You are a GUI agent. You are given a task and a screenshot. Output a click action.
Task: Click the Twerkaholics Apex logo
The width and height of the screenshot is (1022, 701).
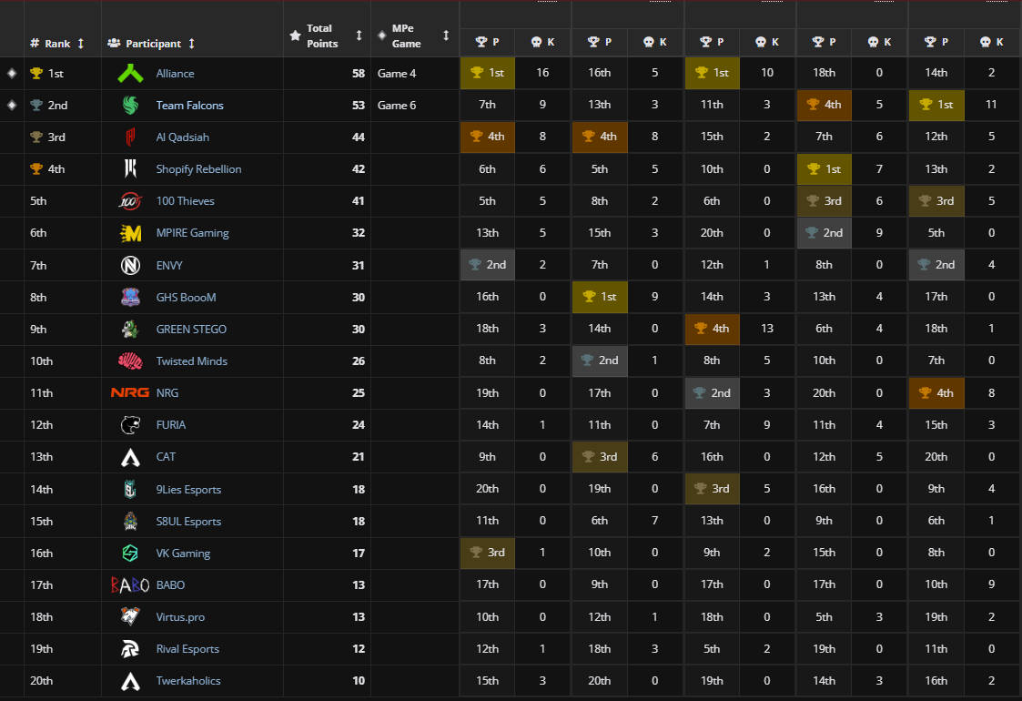point(130,681)
